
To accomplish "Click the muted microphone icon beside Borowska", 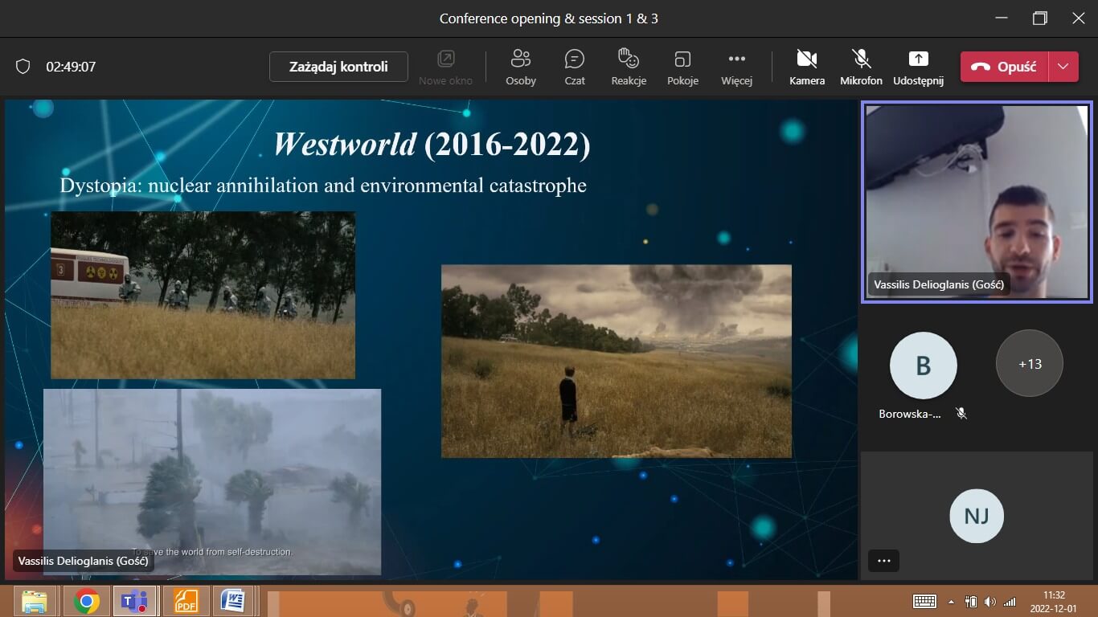I will 961,414.
